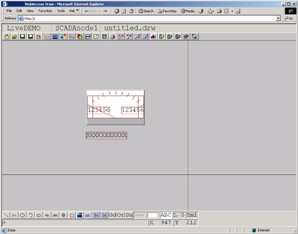
Task: Click the Search toolbar button
Action: 146,11
